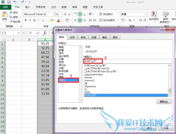The width and height of the screenshot is (176, 134).
Task: Toggle underline formatting
Action: pos(34,20)
